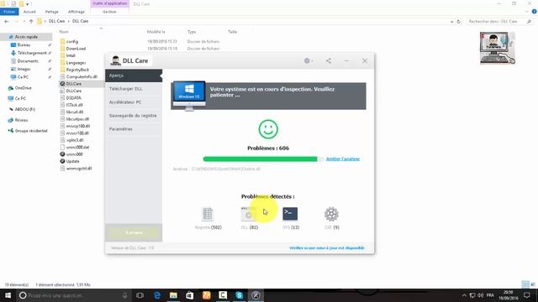Screen dimensions: 538x302
Task: Click the Explorer up-one-level arrow
Action: coord(31,21)
